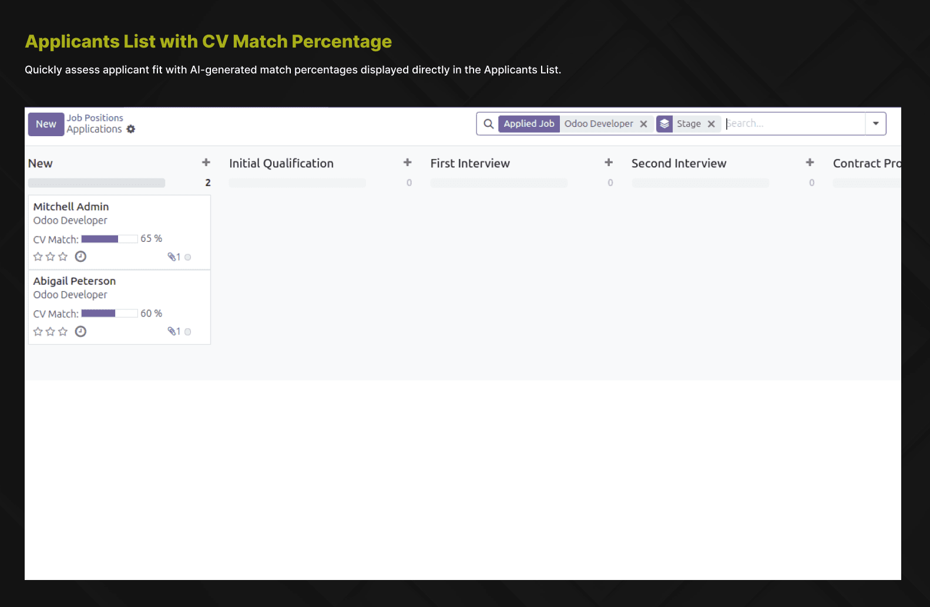Set third priority star for Mitchell Admin
Image resolution: width=930 pixels, height=607 pixels.
coord(63,257)
